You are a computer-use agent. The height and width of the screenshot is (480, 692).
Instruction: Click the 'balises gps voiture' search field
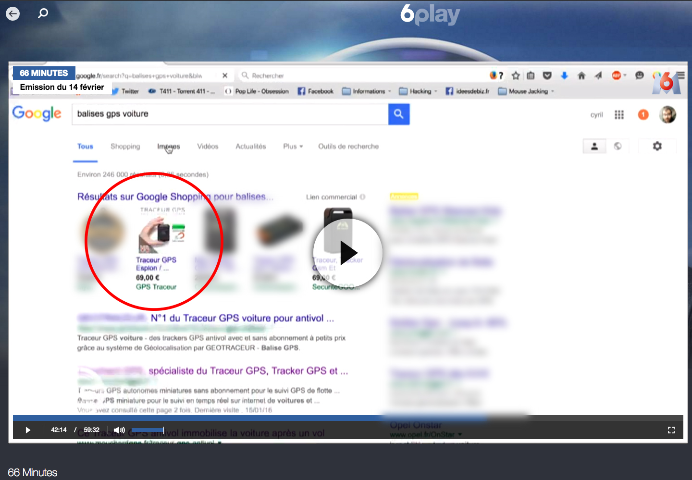[x=230, y=114]
